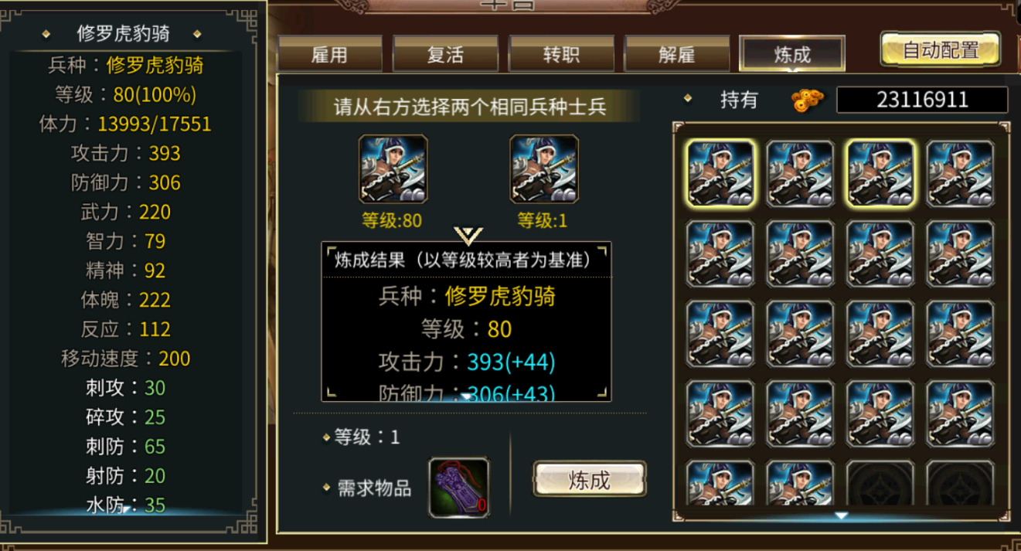Switch to the 转职 tab
The width and height of the screenshot is (1021, 551).
click(561, 55)
